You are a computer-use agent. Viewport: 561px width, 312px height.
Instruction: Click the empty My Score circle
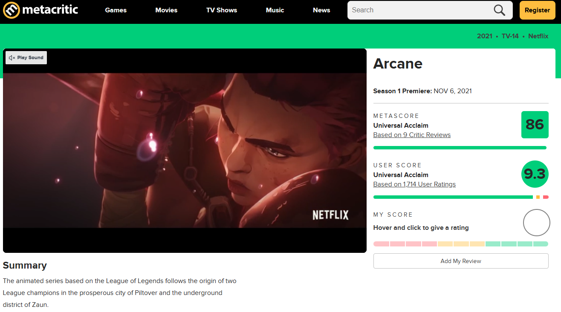pos(537,223)
